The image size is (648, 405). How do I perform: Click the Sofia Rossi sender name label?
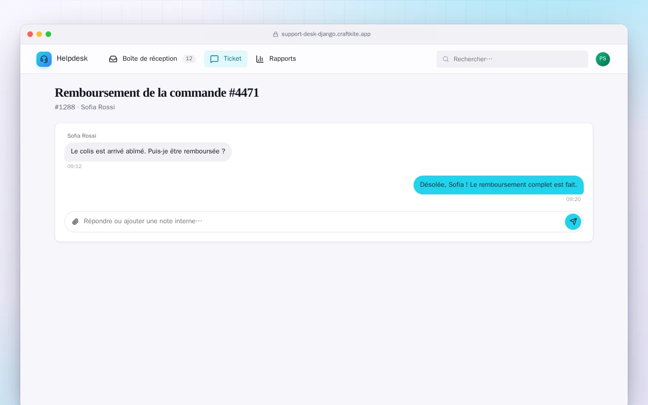tap(82, 136)
